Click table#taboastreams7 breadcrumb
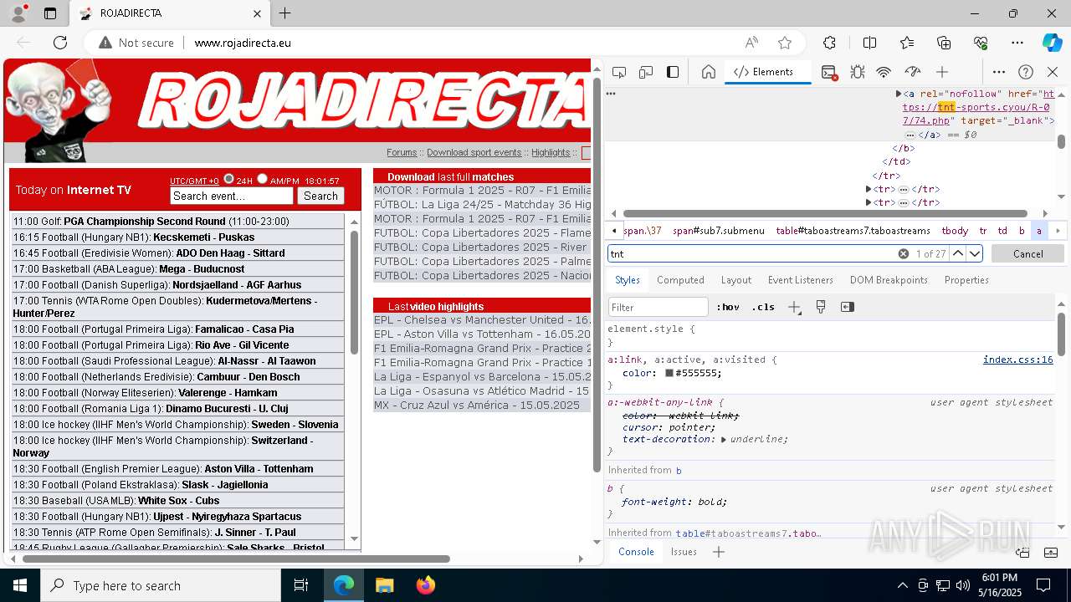This screenshot has width=1071, height=602. 853,231
